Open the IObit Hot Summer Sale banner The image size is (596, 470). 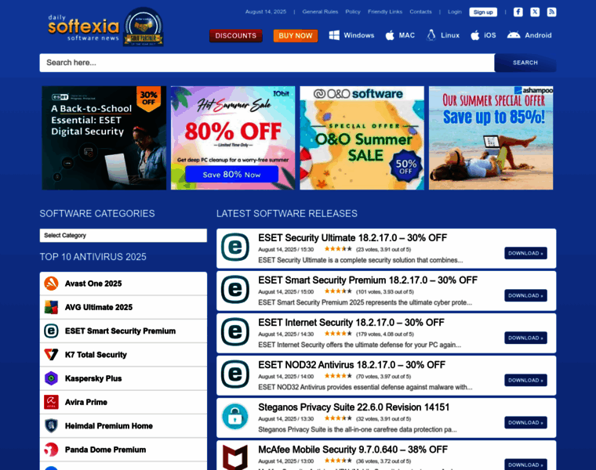click(x=233, y=138)
